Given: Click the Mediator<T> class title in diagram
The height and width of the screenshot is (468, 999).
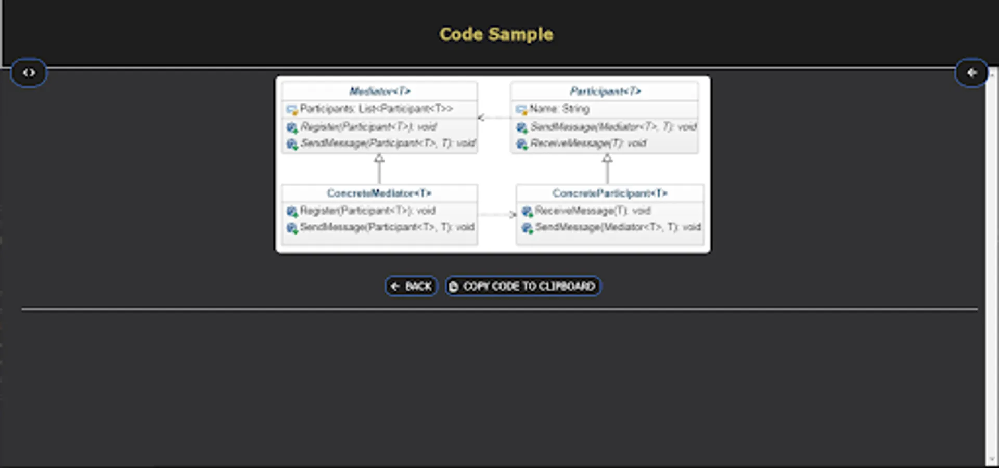Looking at the screenshot, I should [x=379, y=92].
